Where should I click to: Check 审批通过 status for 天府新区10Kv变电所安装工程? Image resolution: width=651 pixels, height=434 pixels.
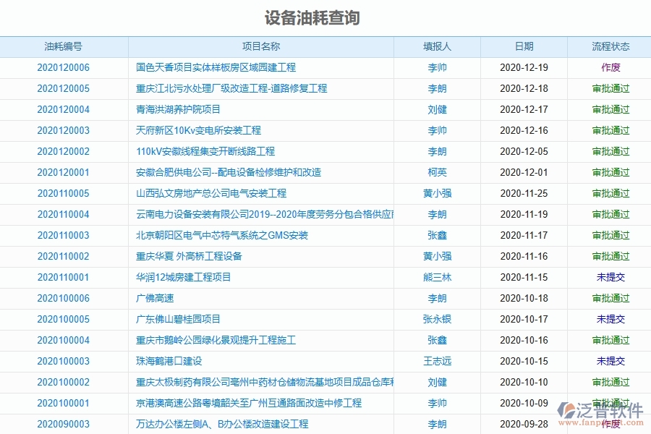[x=611, y=130]
